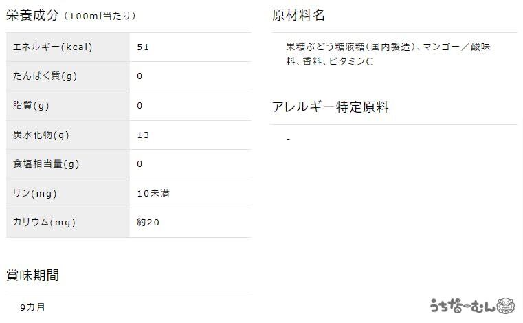Click the 原材料名 heading
Screen dimensions: 523x323
click(x=298, y=15)
